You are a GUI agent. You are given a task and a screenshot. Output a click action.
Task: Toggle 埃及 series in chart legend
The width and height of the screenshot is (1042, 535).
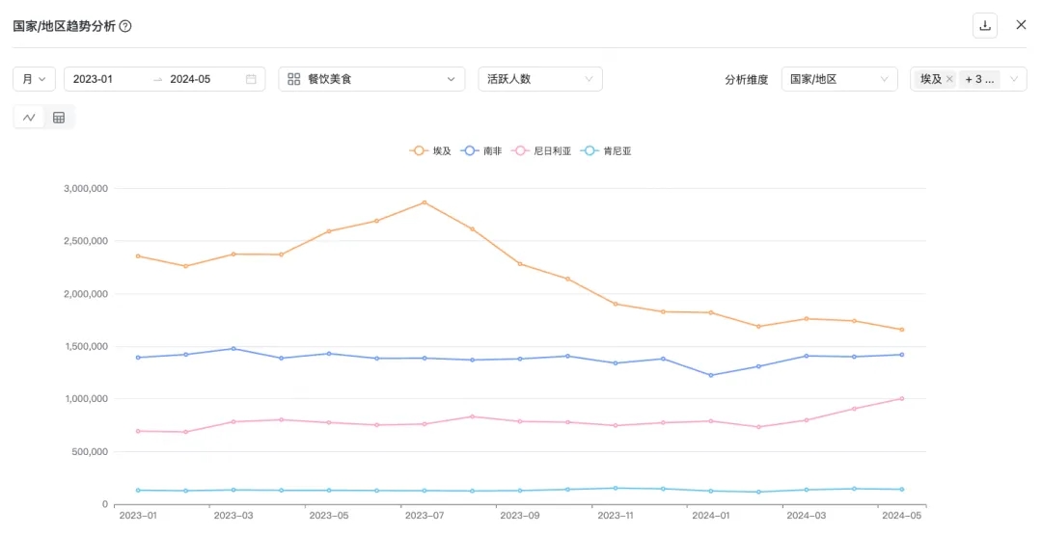tap(430, 151)
